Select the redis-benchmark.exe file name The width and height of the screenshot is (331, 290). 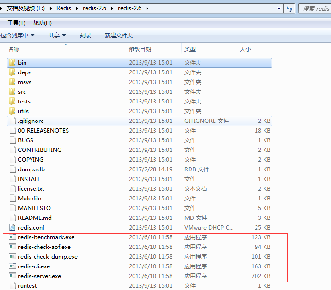46,237
